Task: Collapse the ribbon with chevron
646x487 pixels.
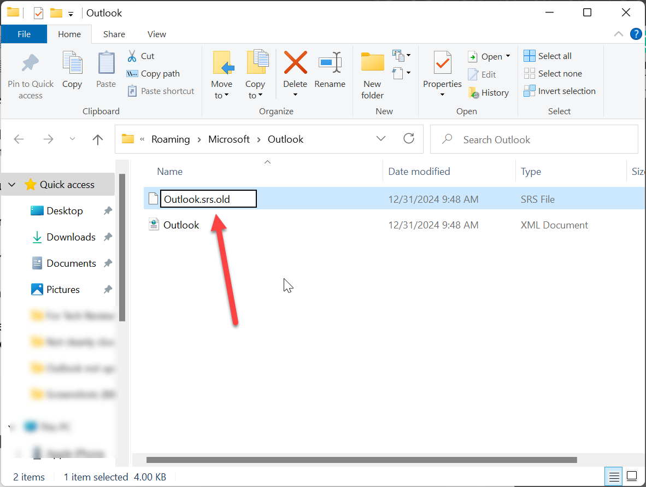Action: coord(618,34)
